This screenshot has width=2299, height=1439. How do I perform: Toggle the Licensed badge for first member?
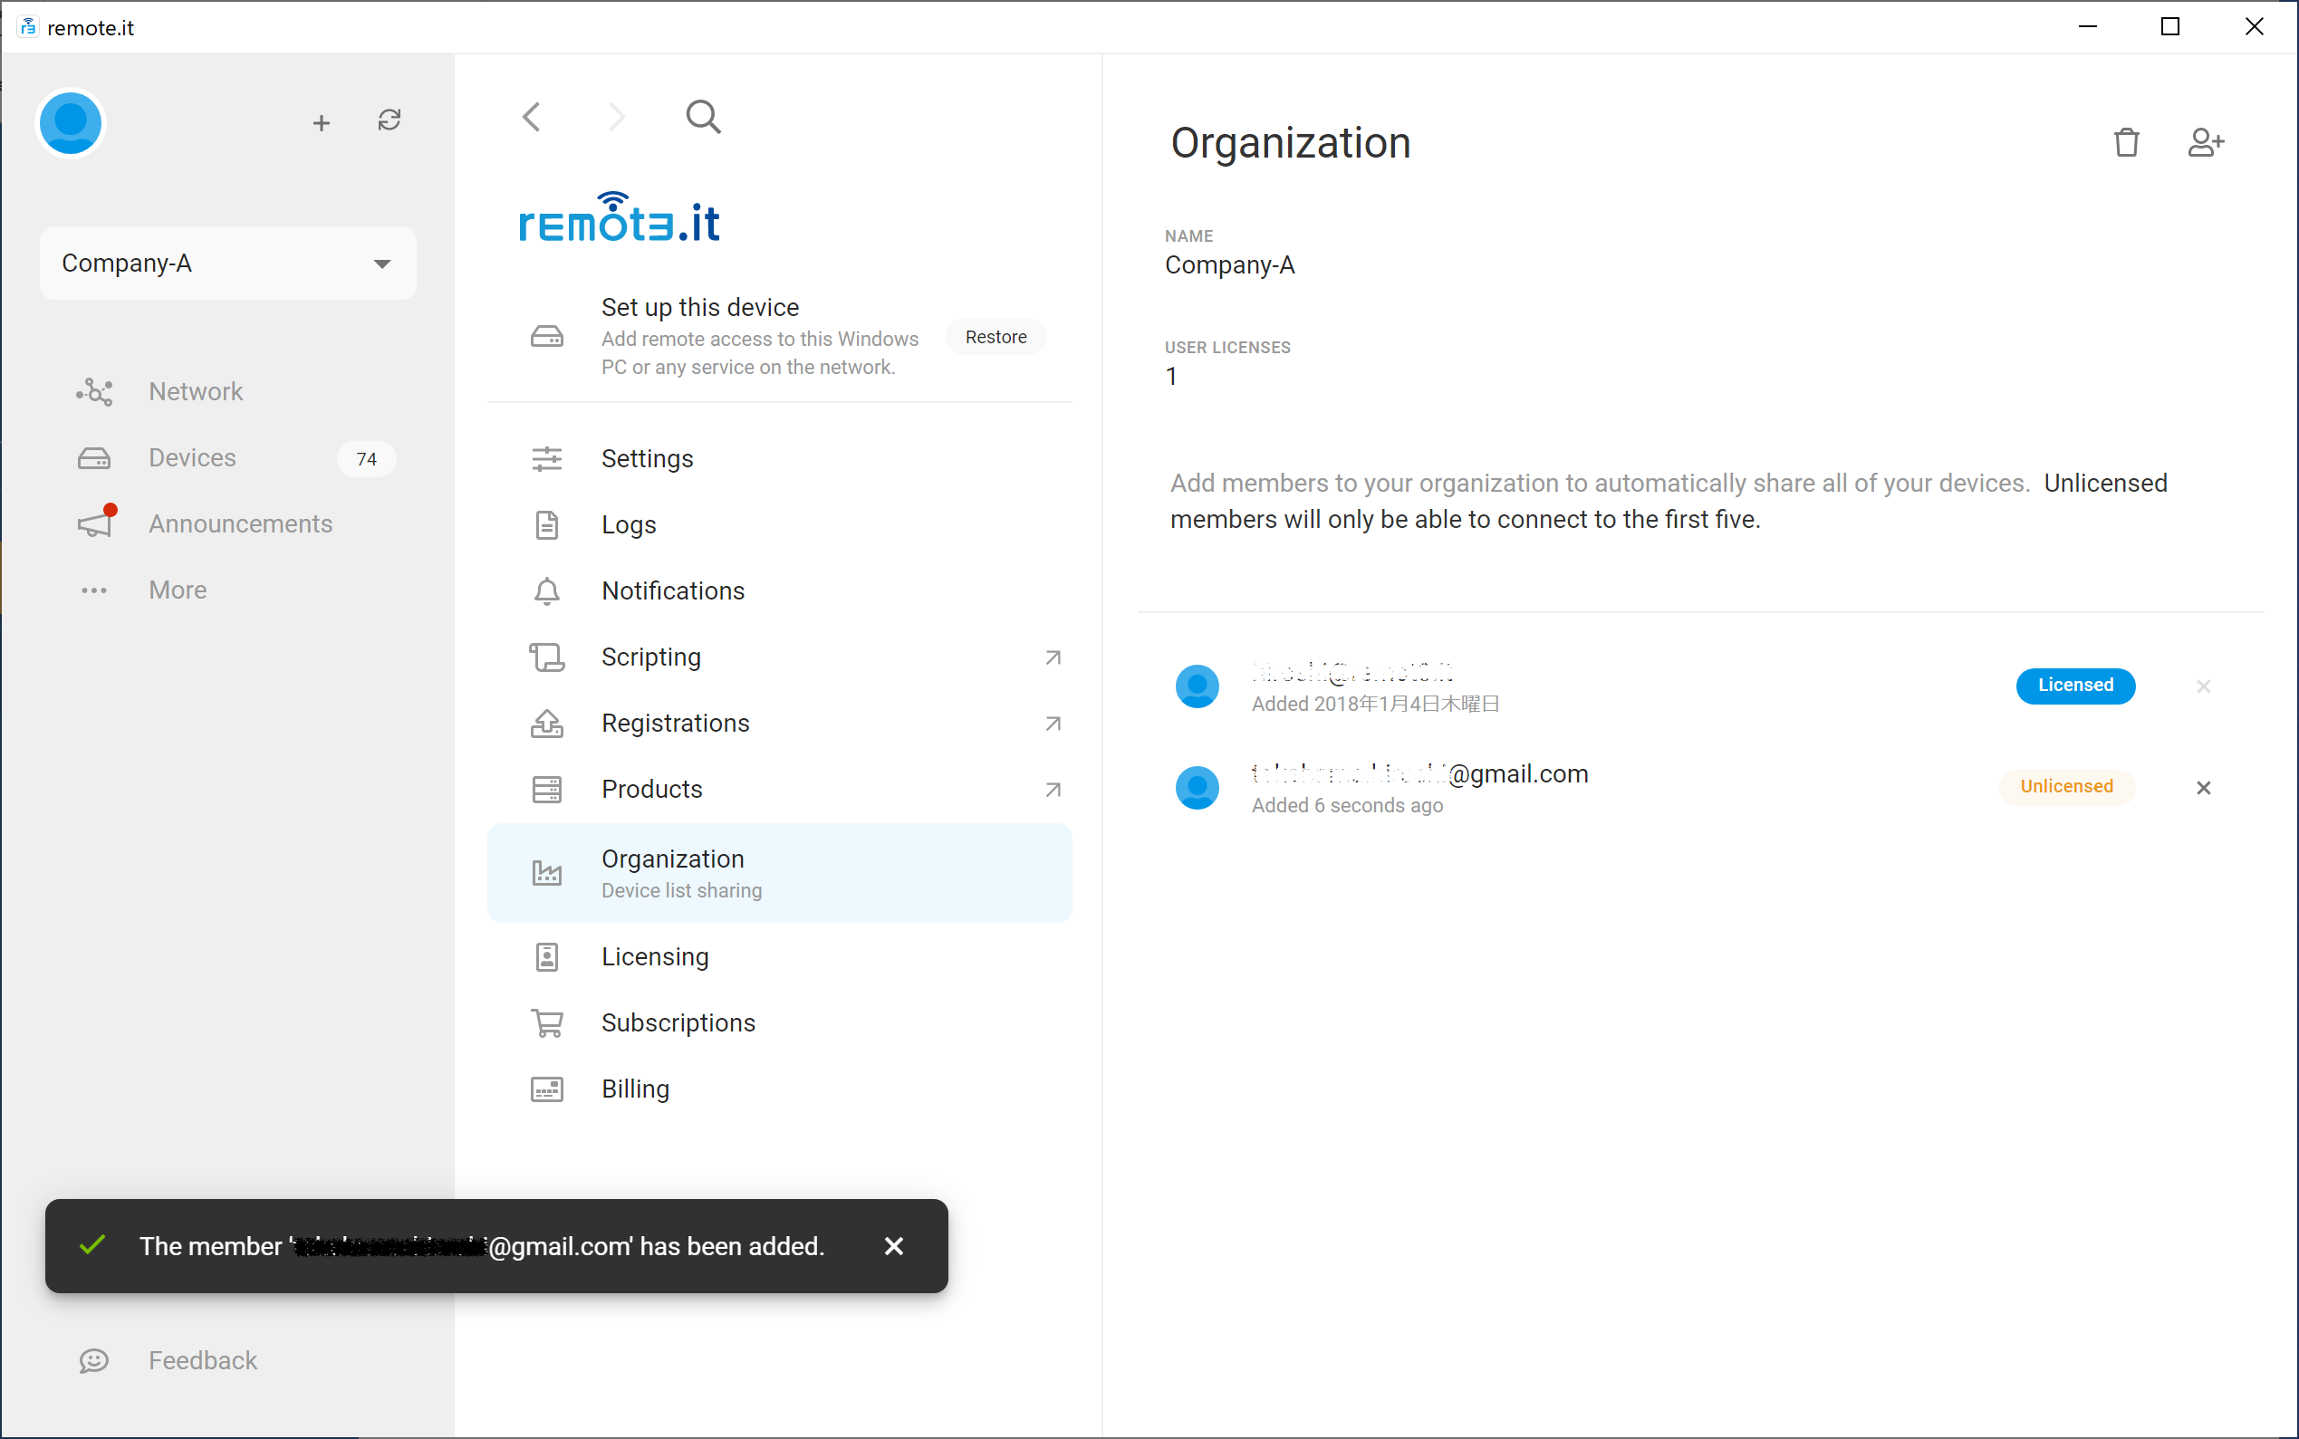coord(2075,686)
